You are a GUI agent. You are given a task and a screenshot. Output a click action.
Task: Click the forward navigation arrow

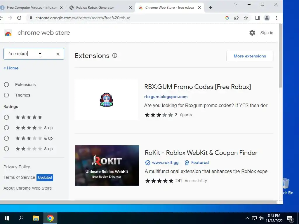coord(10,18)
